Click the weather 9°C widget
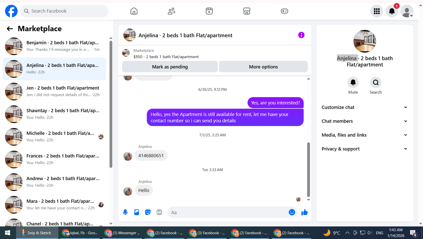423x239 pixels. 332,233
